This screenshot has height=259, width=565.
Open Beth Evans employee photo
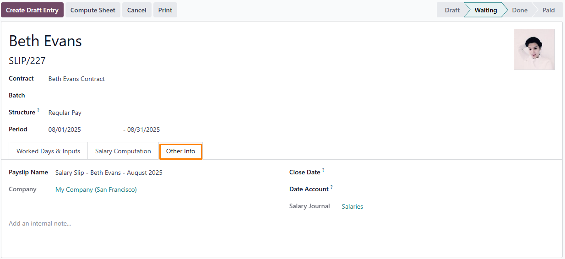pos(534,49)
